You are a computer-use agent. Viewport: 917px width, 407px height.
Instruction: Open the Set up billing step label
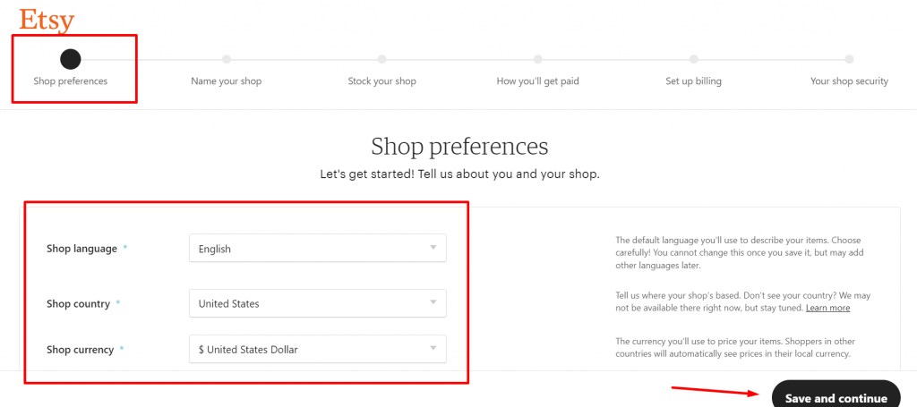694,81
